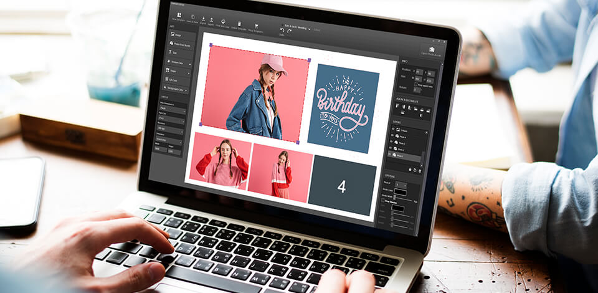Open Shop Templates cart icon
The height and width of the screenshot is (293, 598).
click(256, 26)
